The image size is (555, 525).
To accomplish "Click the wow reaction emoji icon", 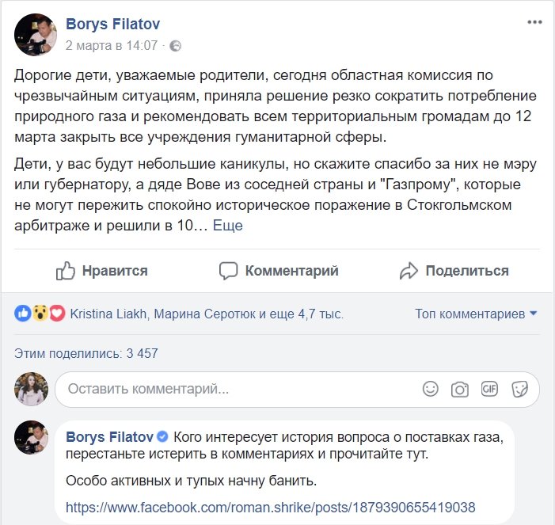I will coord(40,314).
